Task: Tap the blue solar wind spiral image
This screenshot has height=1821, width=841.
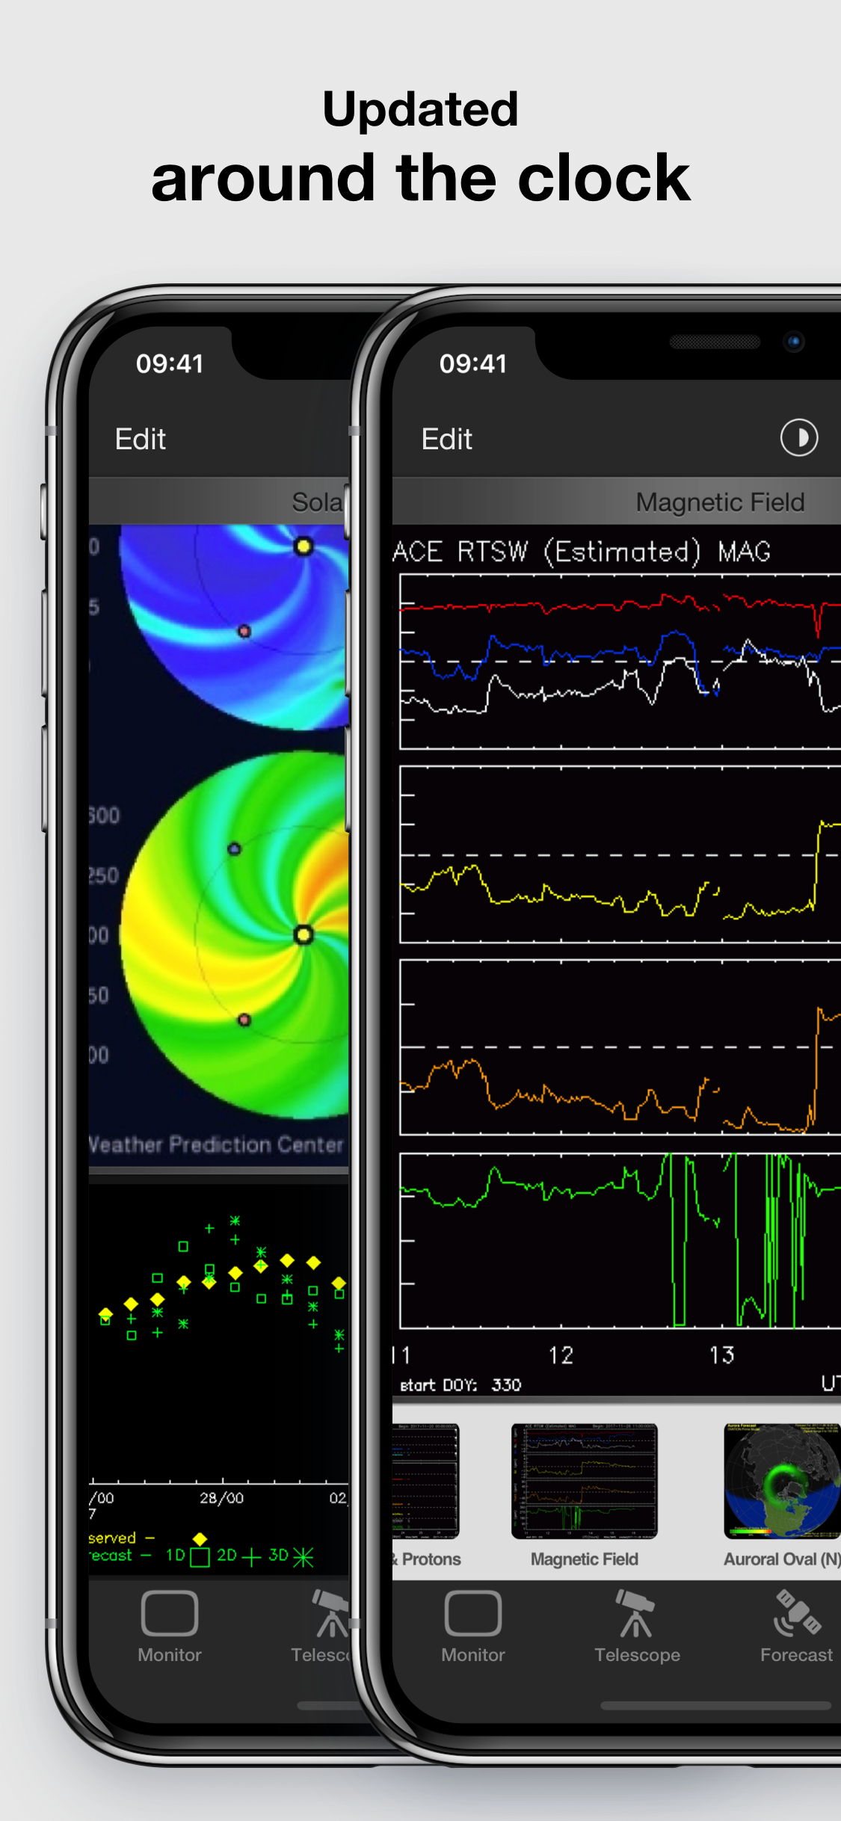Action: point(234,626)
